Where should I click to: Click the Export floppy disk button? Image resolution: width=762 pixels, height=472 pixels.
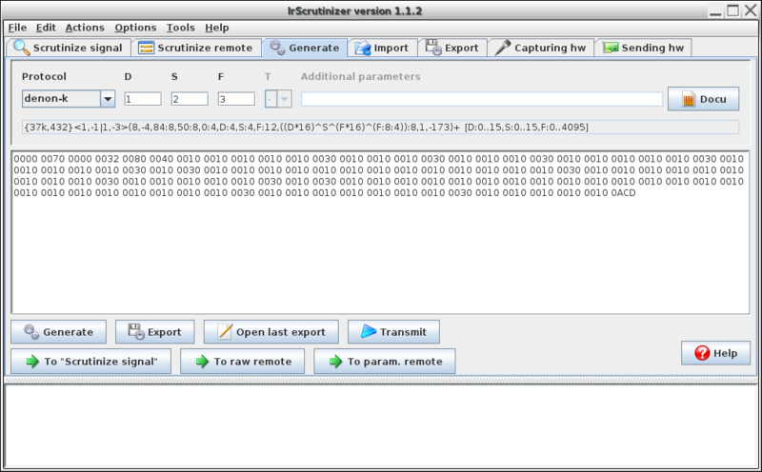(154, 332)
